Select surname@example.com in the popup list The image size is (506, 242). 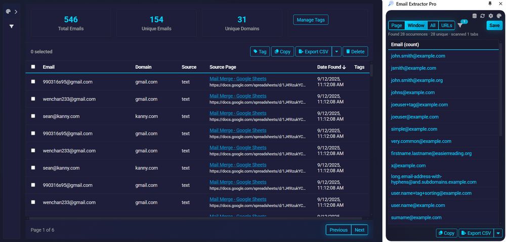(416, 218)
